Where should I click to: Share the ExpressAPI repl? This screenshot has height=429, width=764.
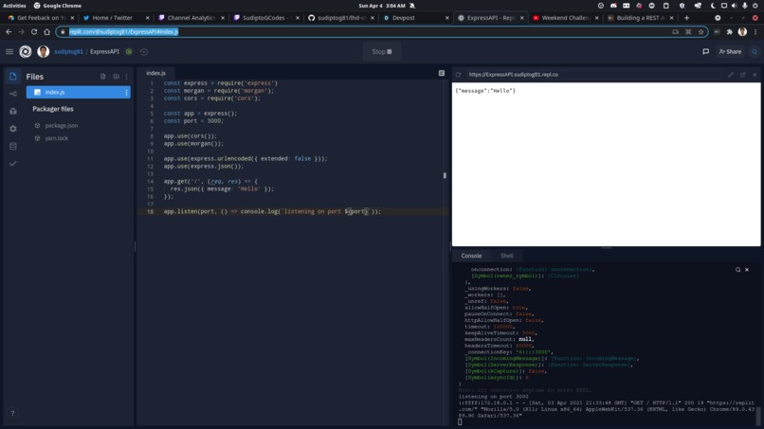point(731,52)
